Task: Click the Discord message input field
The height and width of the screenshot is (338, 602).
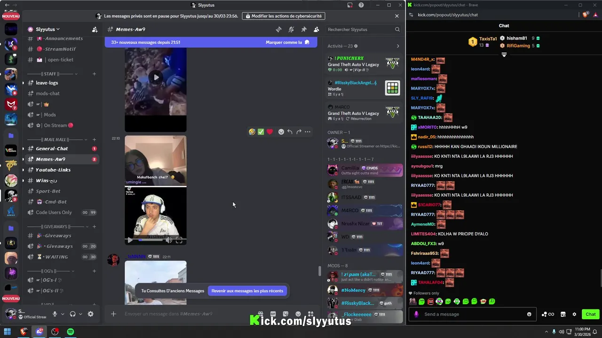Action: tap(188, 314)
